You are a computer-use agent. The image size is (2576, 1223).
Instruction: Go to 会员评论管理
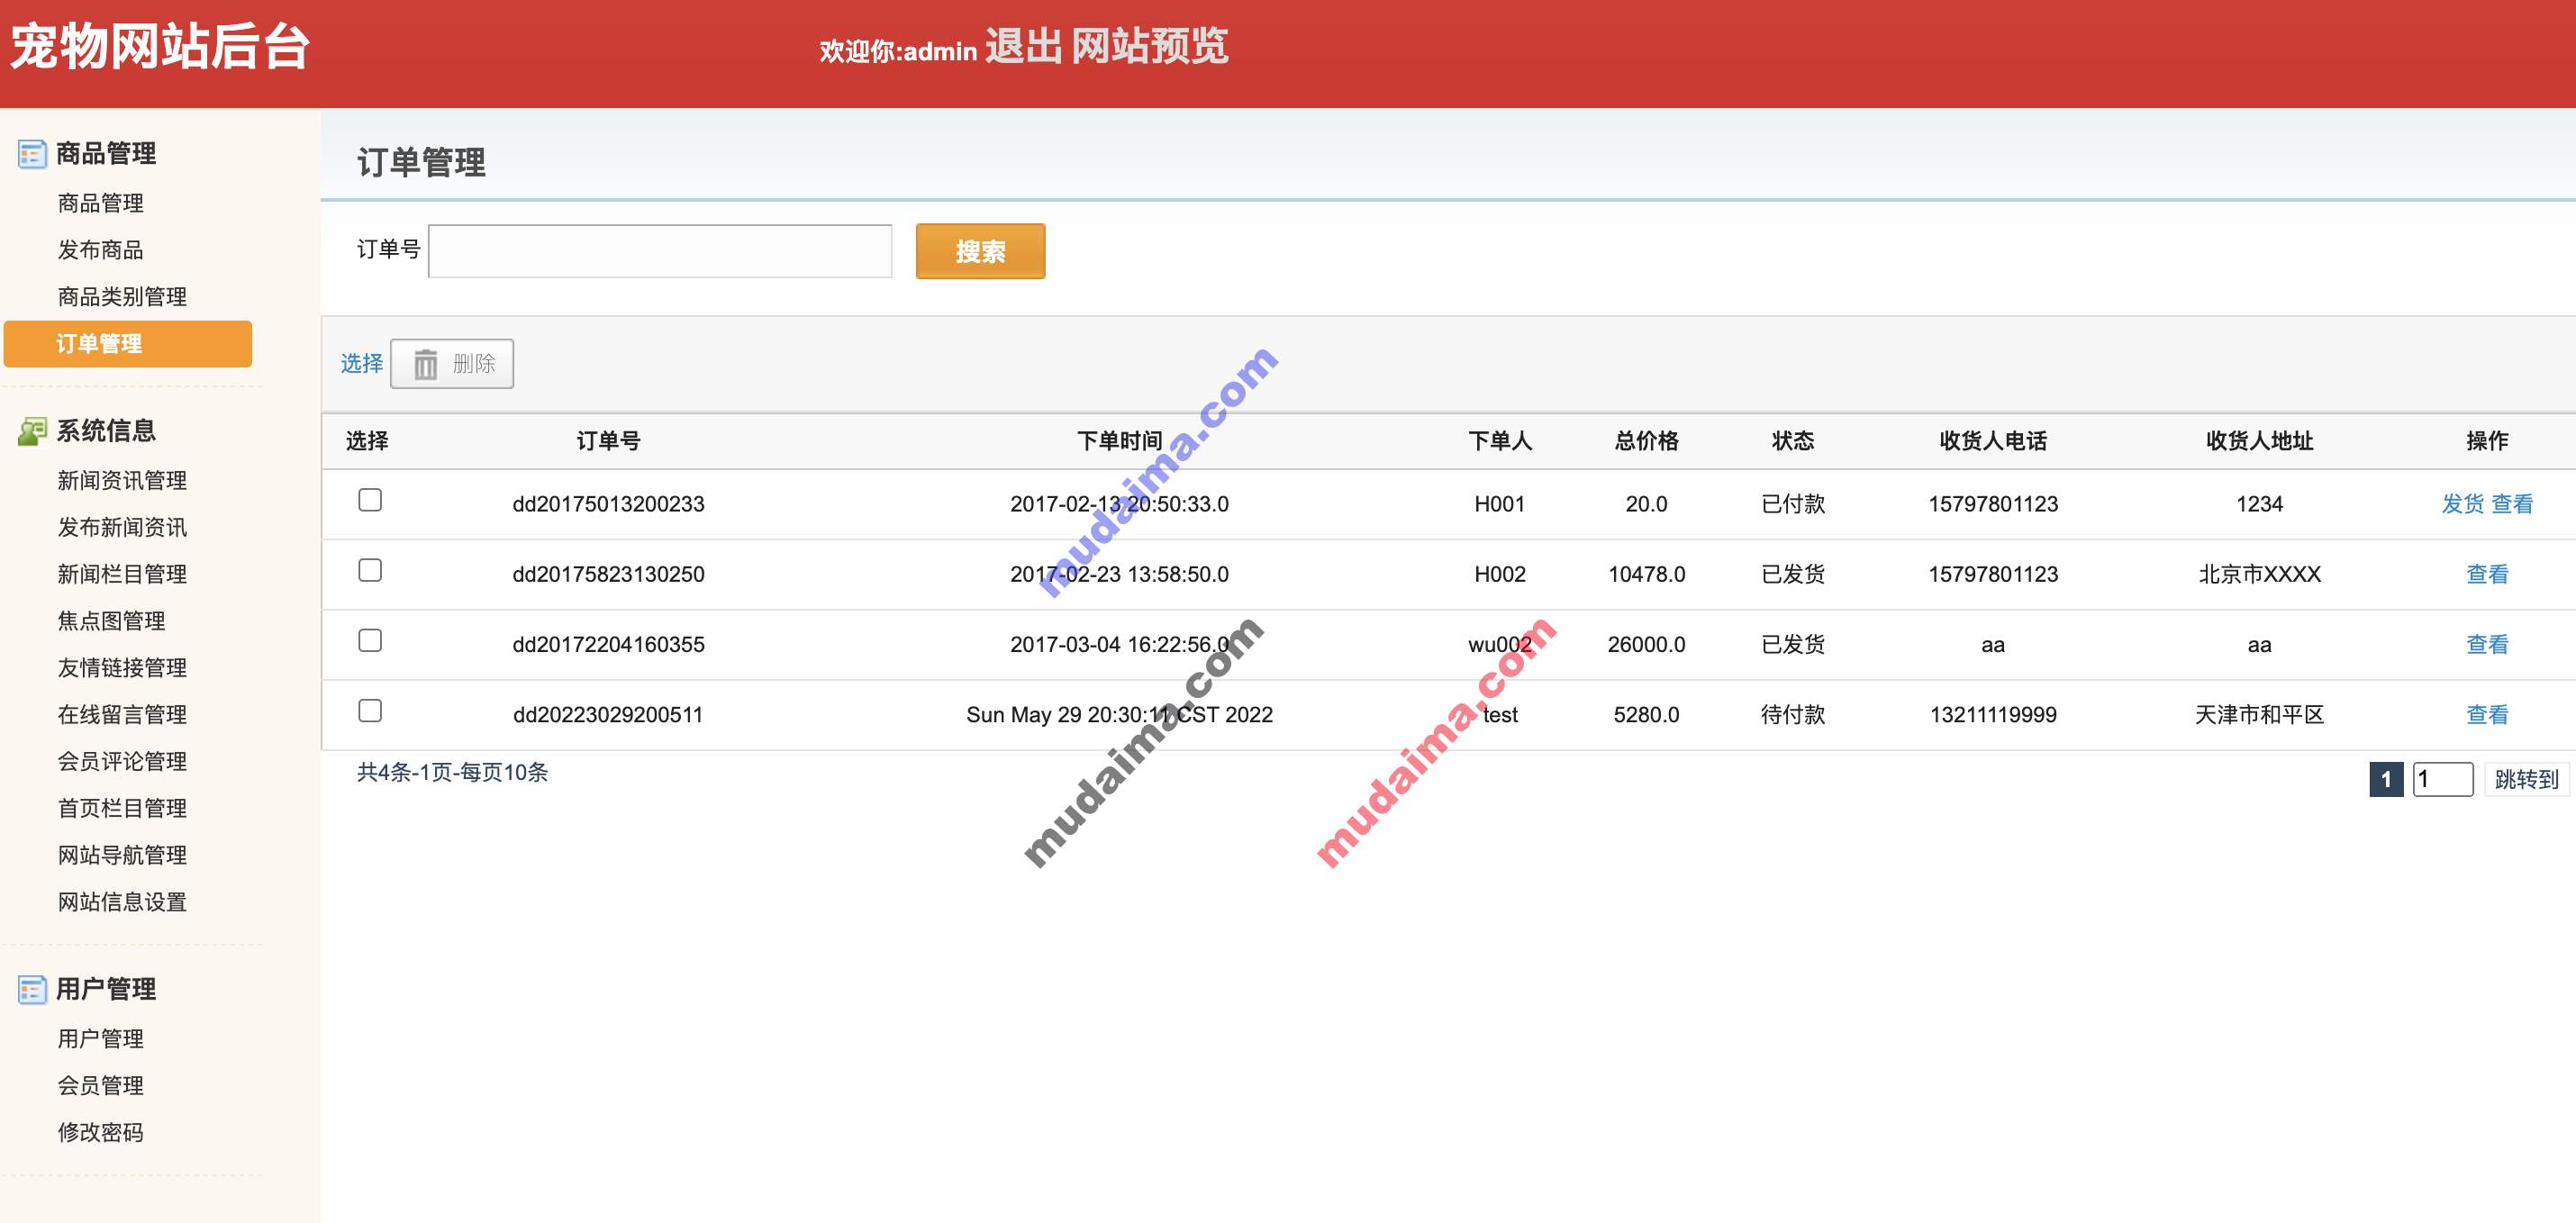click(x=122, y=762)
